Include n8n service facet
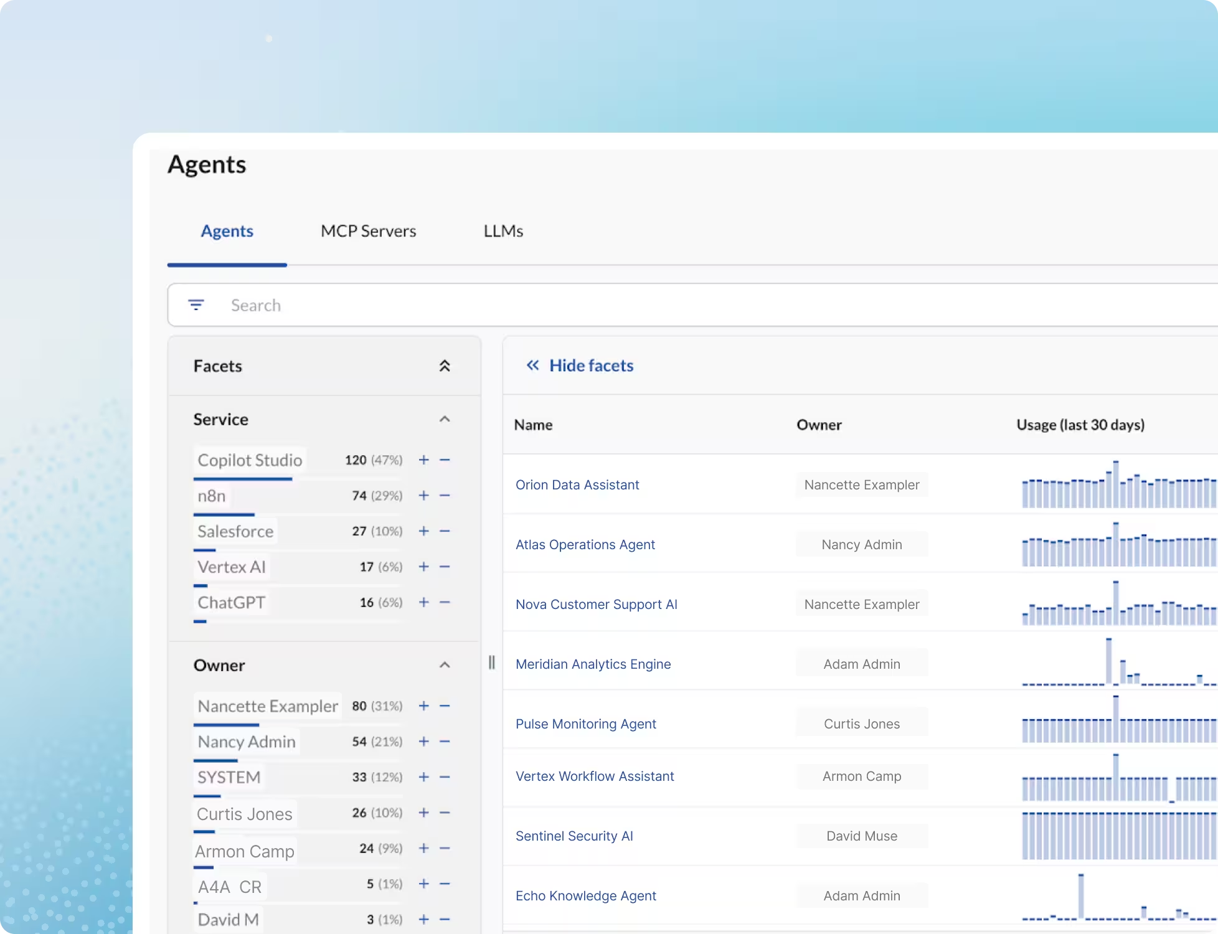The image size is (1218, 934). point(424,496)
